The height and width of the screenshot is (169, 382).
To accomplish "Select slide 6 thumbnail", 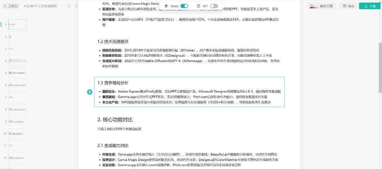I will tap(17, 85).
